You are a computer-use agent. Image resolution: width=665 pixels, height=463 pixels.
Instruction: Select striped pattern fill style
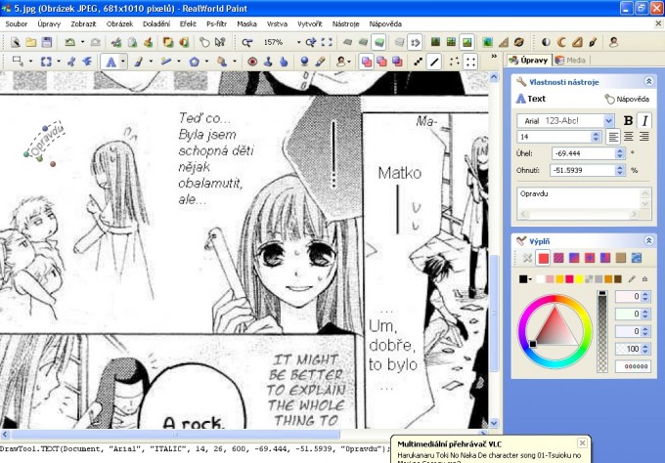[558, 258]
